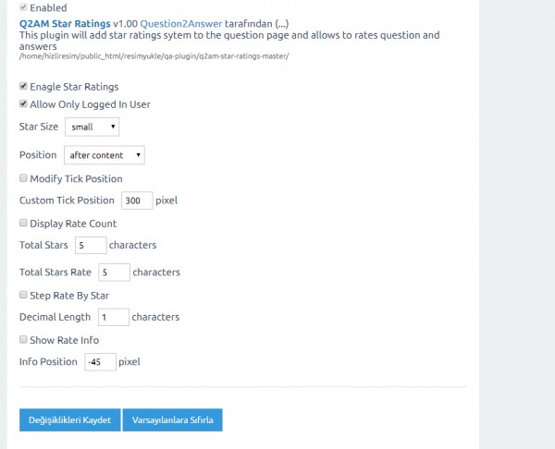The height and width of the screenshot is (449, 555).
Task: Toggle Allow Only Logged In User
Action: [23, 104]
